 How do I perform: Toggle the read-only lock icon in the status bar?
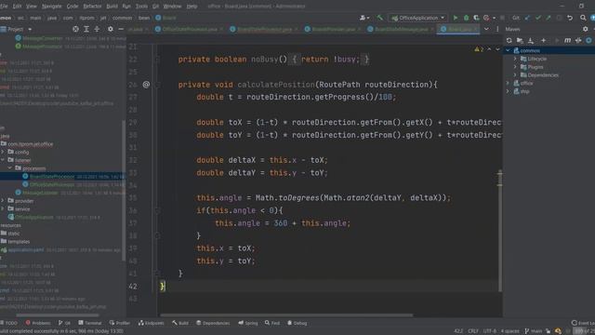point(548,331)
